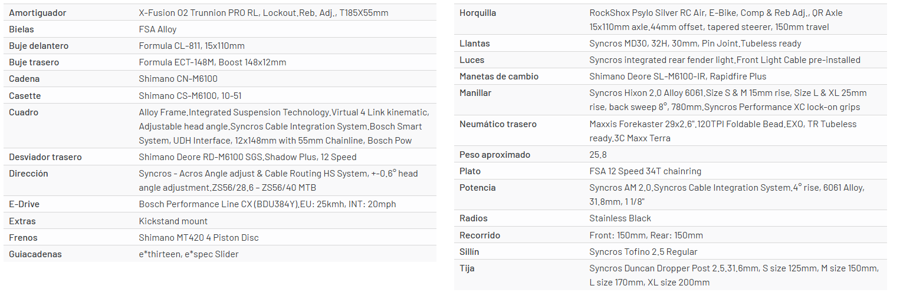Click the Guiacadenas row label

pos(35,254)
